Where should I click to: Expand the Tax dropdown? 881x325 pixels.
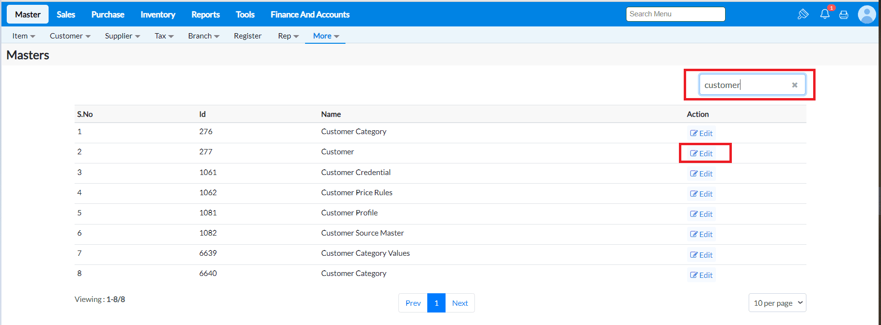[164, 36]
